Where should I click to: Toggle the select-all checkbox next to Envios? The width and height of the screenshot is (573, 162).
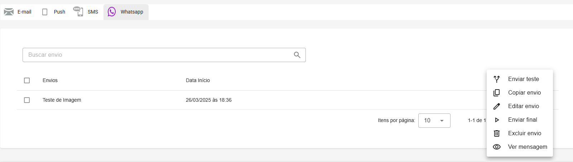point(27,81)
